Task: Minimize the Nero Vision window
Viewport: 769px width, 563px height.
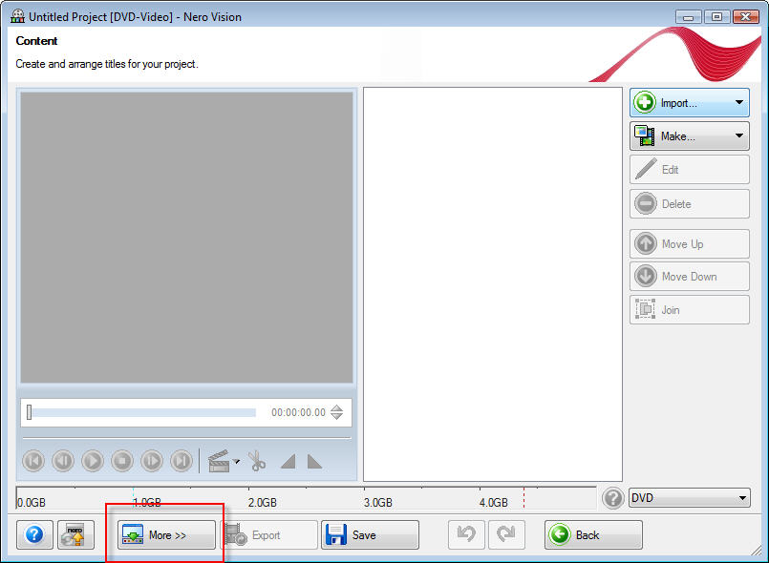Action: (x=688, y=17)
